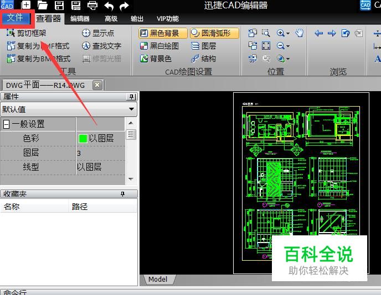Open the VIP功能 tab

(x=168, y=19)
